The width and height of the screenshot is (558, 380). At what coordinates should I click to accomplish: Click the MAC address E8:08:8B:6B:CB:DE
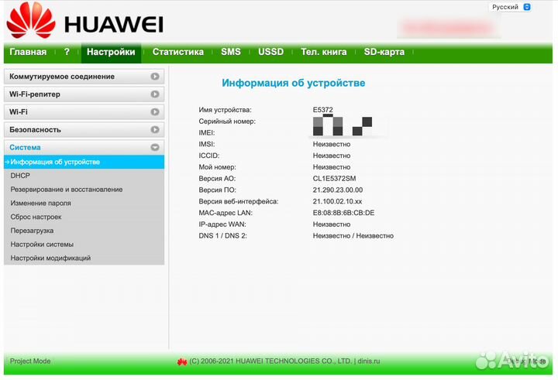coord(343,213)
